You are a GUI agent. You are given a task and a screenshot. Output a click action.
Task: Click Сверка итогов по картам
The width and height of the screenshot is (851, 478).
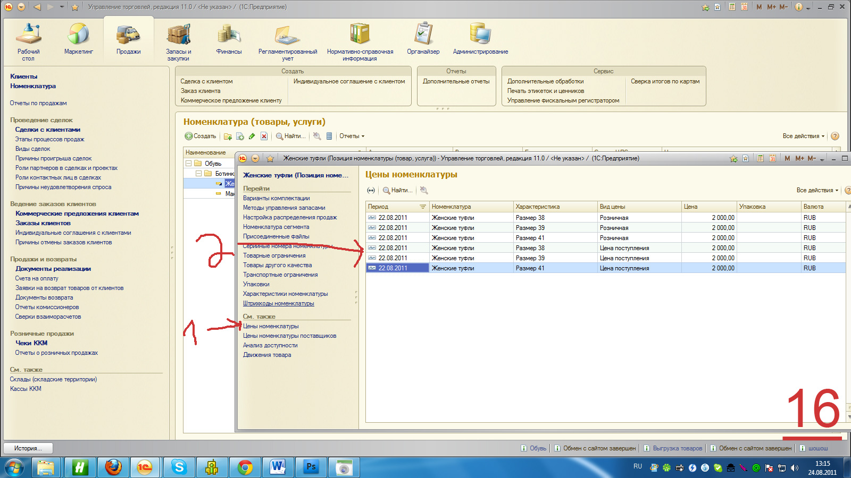665,81
